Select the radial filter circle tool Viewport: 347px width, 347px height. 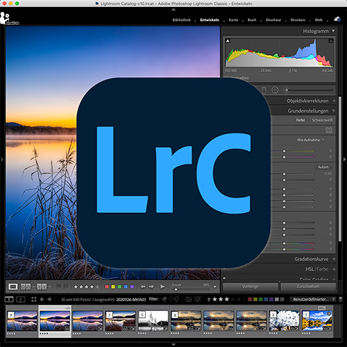(x=275, y=90)
